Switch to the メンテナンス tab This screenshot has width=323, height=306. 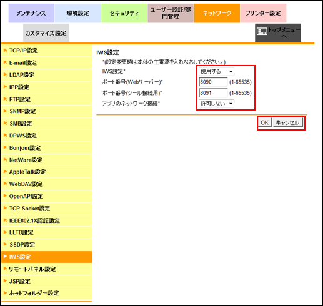pyautogui.click(x=31, y=13)
